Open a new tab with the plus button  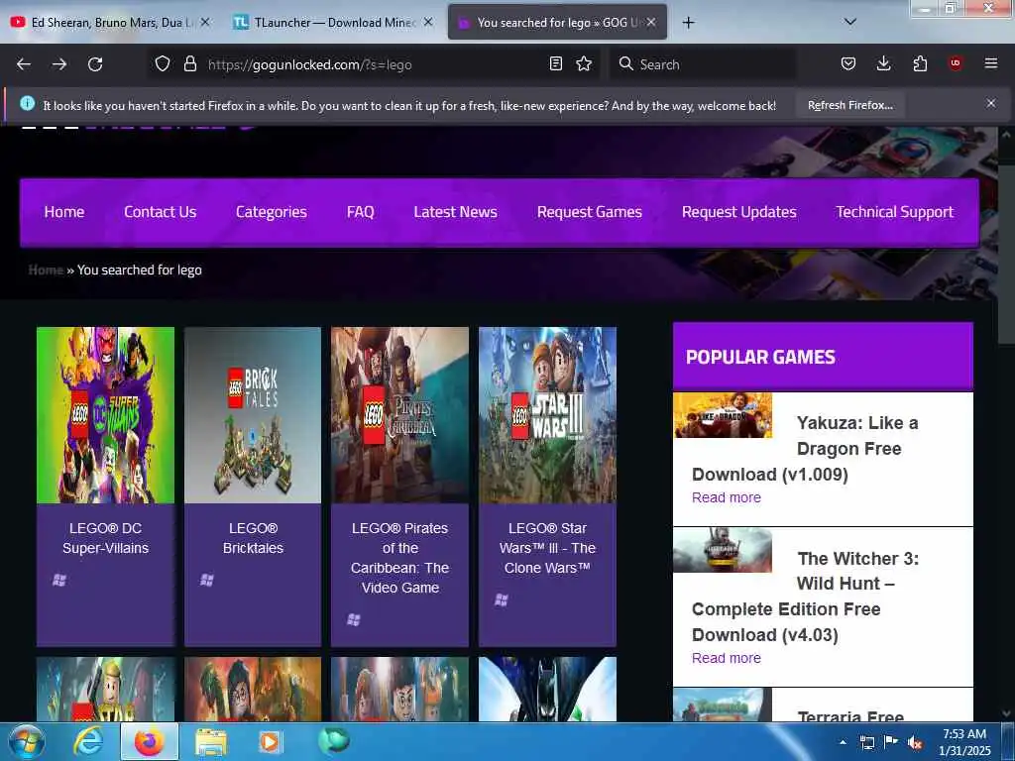pos(688,23)
